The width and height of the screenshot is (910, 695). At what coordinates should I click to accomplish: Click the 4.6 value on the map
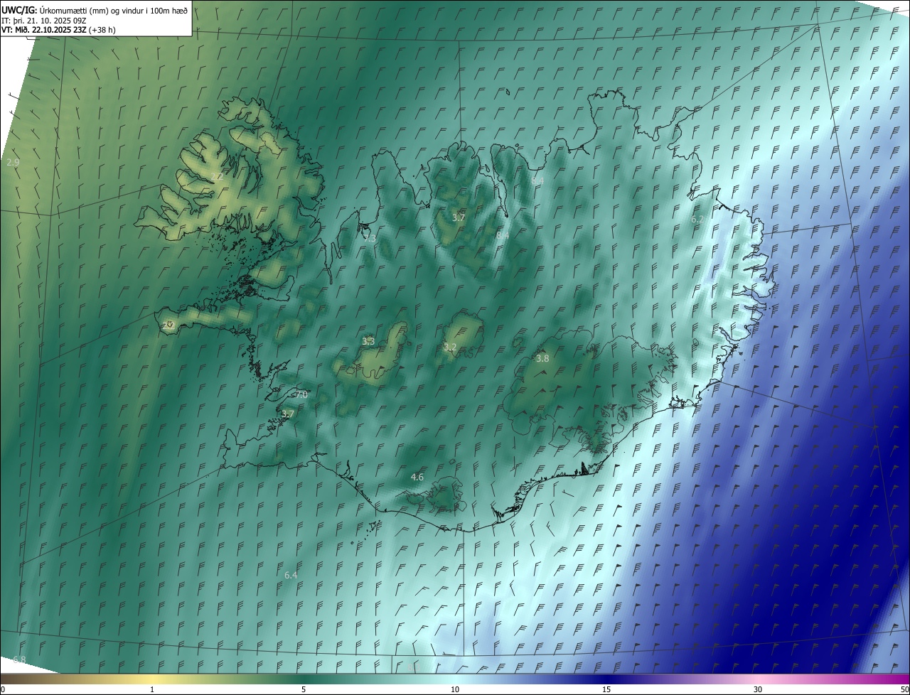pyautogui.click(x=417, y=478)
